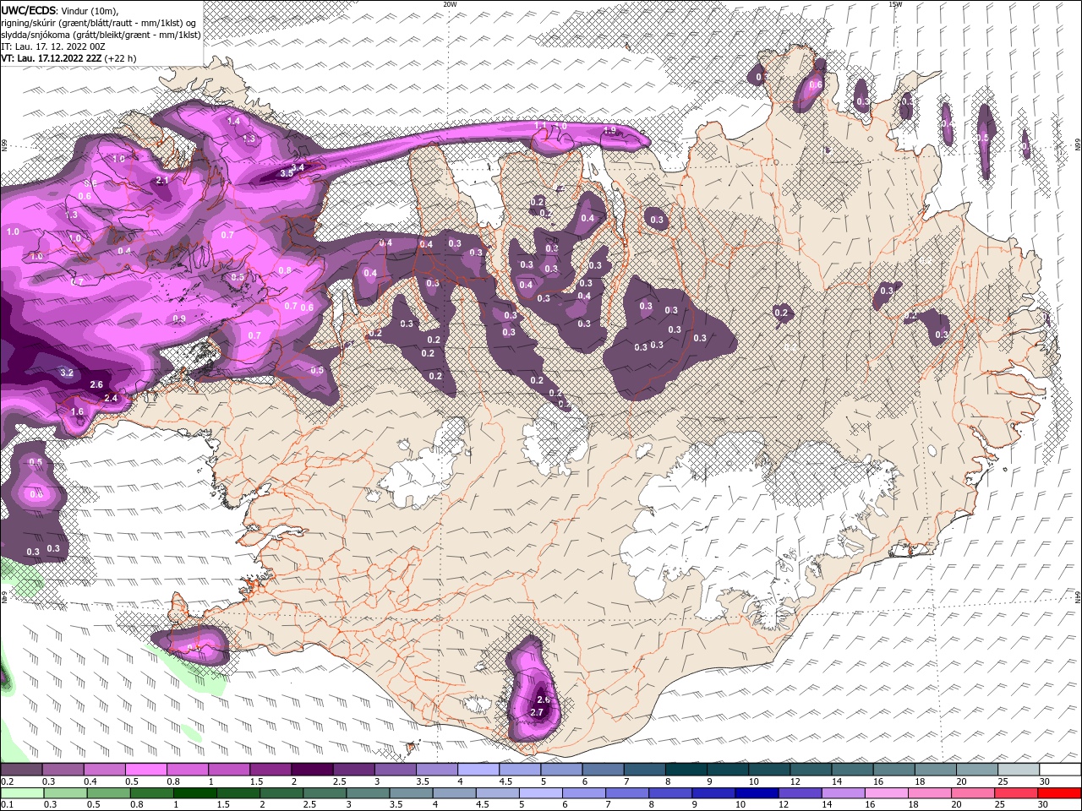Click the 0.9 value on the map
The width and height of the screenshot is (1082, 811).
click(179, 318)
